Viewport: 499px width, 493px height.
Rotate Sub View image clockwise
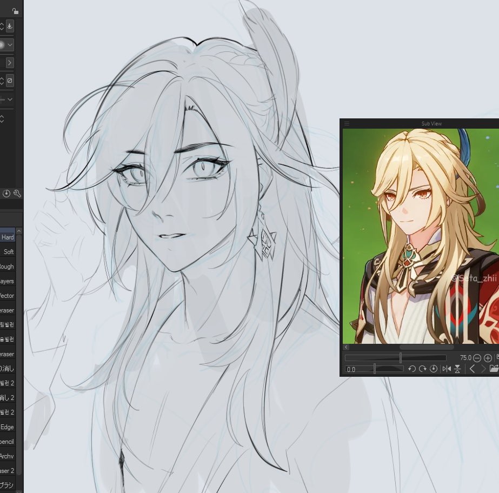point(423,369)
